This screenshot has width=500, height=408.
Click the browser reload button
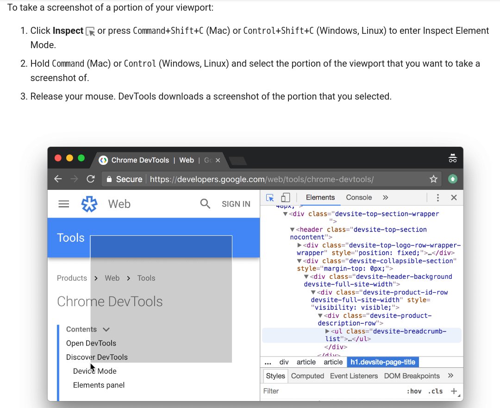tap(91, 179)
